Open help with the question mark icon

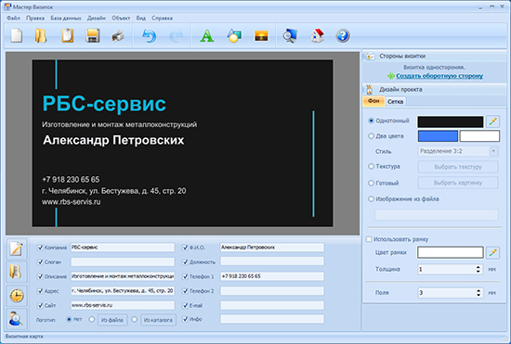343,36
